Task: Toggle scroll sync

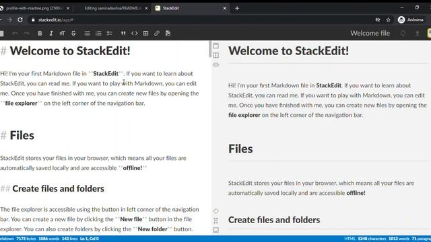Action: (215, 220)
